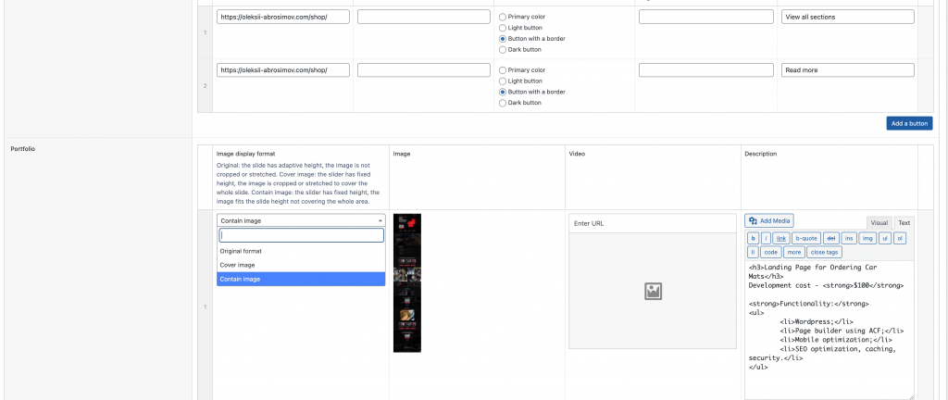This screenshot has height=400, width=948.
Task: Click the i italic quicktag button
Action: tap(766, 239)
